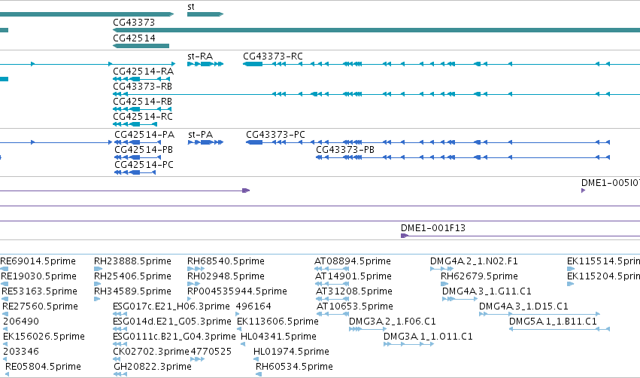640x378 pixels.
Task: Click AT14901.5prime EST label
Action: [353, 276]
